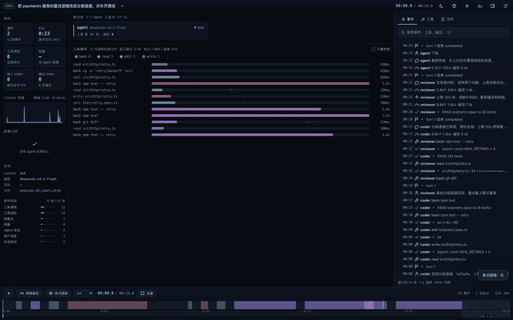Click the checkmark icon beside 'reviewer PASS test/retry.spec.ts'

[x=417, y=112]
